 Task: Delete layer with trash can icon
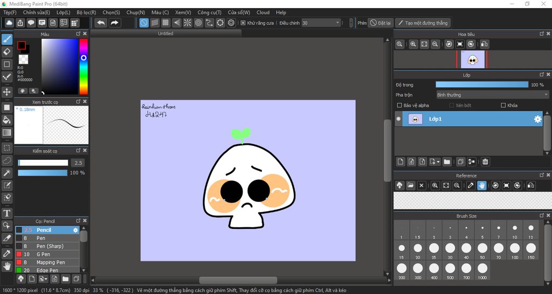[x=485, y=162]
